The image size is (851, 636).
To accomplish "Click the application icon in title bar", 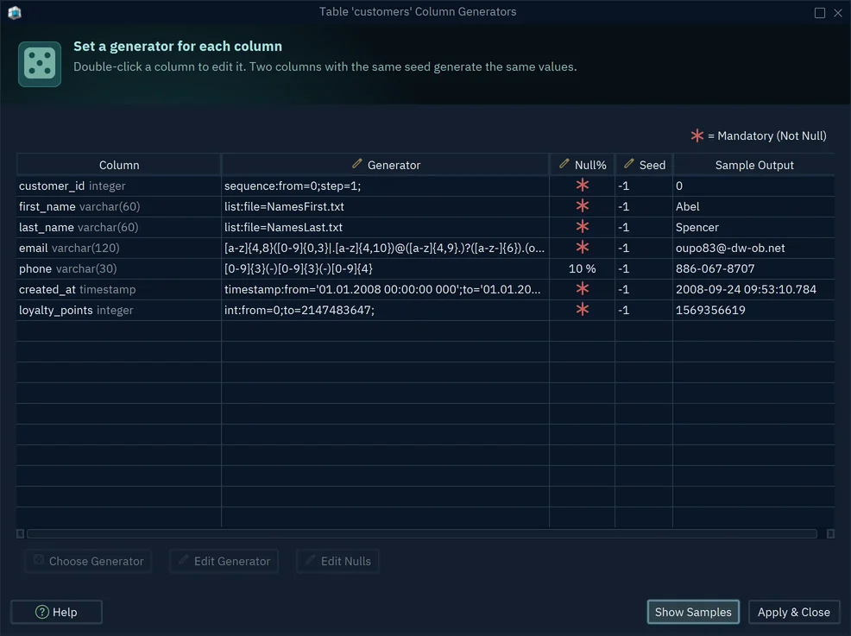I will click(x=15, y=12).
